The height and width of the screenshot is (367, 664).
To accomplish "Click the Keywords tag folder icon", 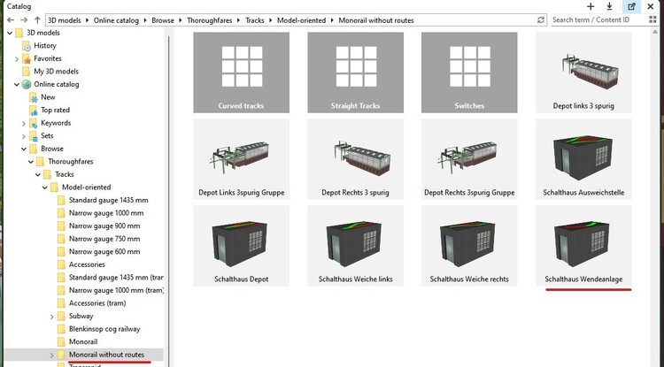I will point(34,123).
